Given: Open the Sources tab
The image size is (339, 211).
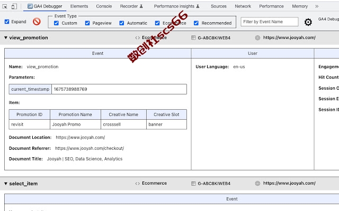Looking at the screenshot, I should point(219,6).
